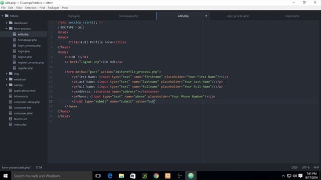This screenshot has height=180, width=321.
Task: Click the Search the web and Windows box
Action: click(x=52, y=175)
